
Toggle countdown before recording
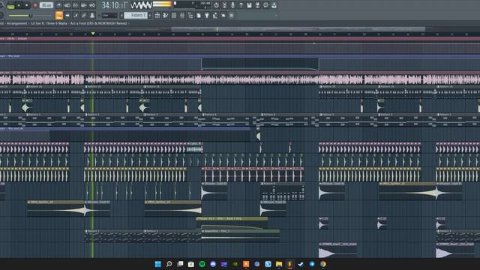(75, 5)
